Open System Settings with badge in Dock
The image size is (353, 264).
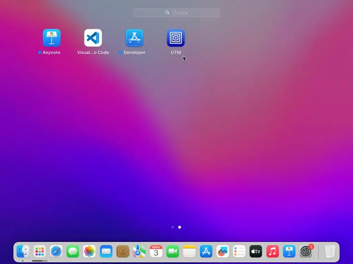[x=306, y=251]
